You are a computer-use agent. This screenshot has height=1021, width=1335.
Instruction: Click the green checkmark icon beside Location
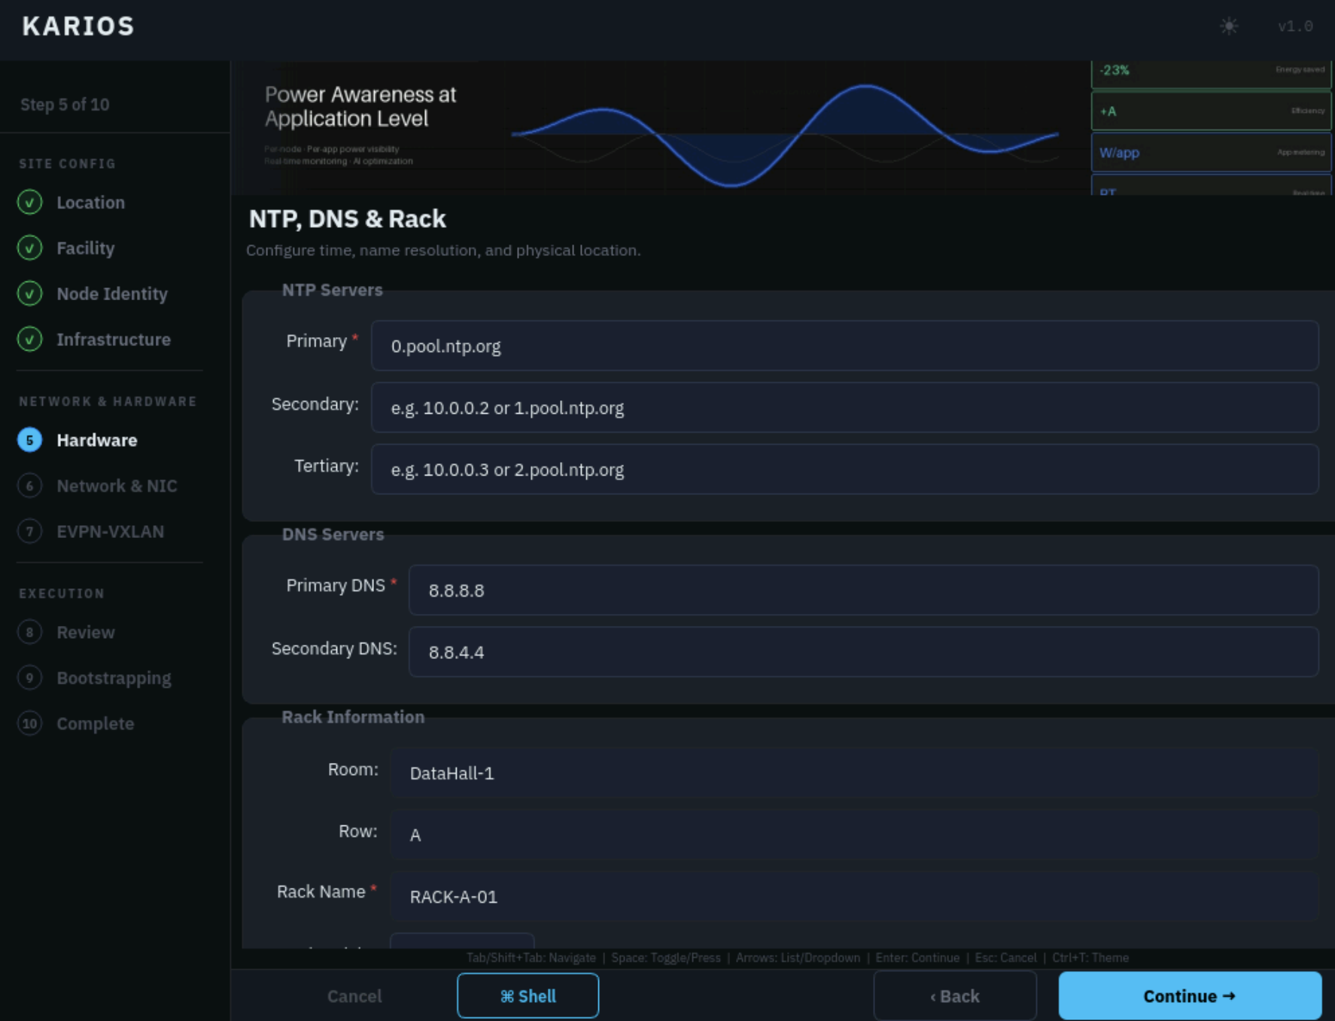point(29,202)
